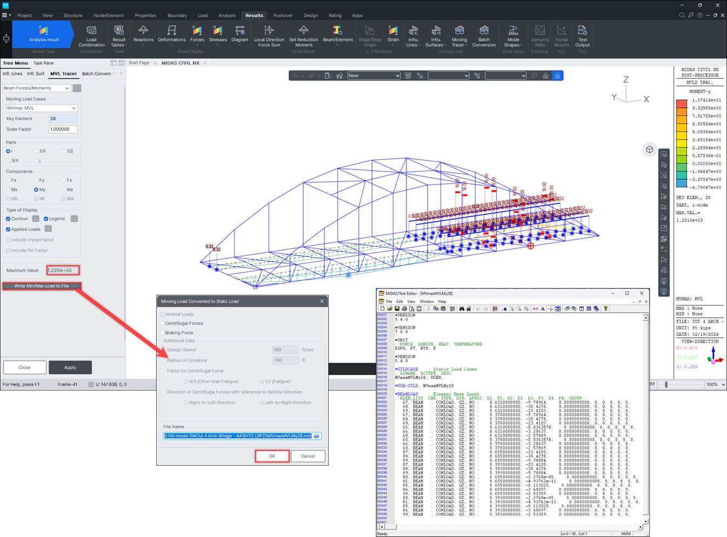Expand the Influ. Lines dropdown arrow
727x537 pixels.
420,46
